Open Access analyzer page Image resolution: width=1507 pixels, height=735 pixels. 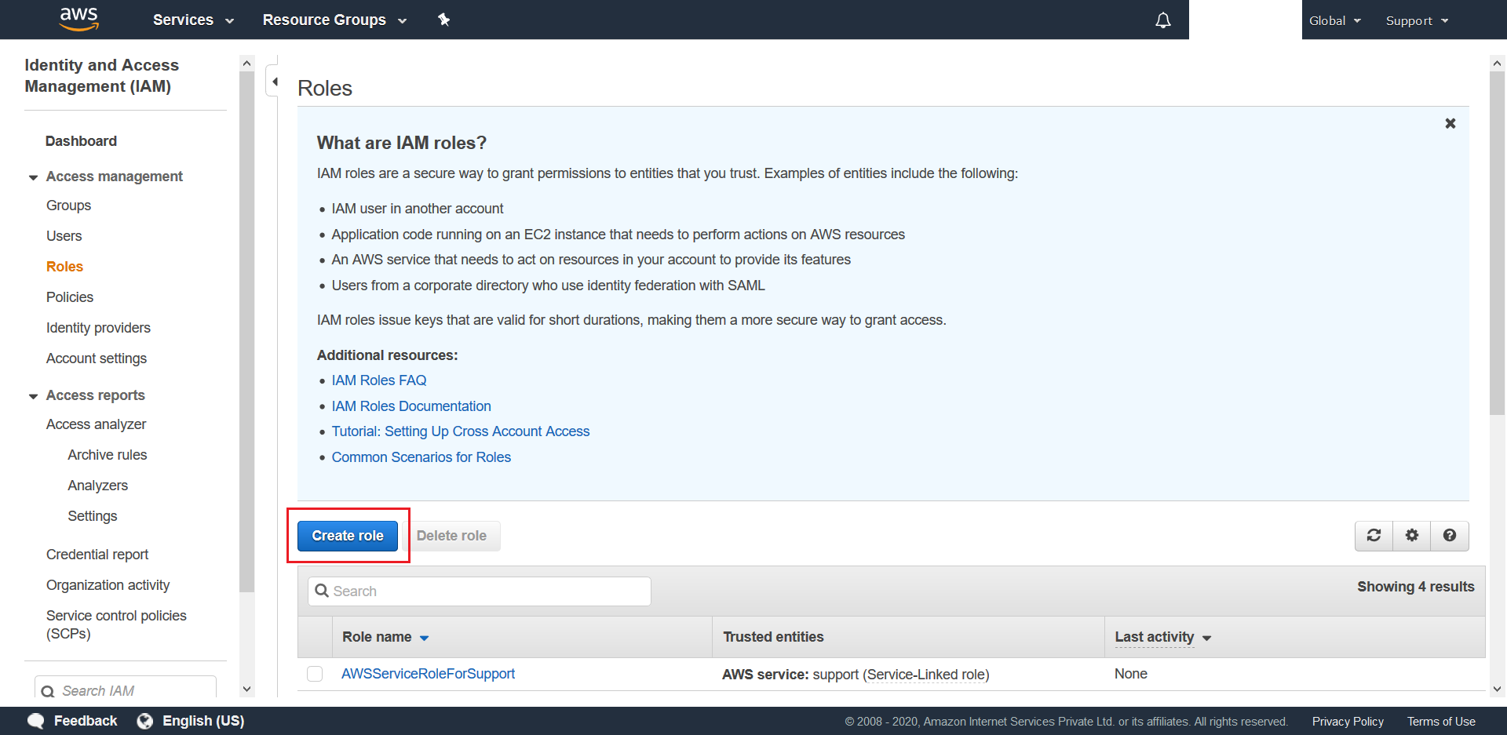point(96,424)
